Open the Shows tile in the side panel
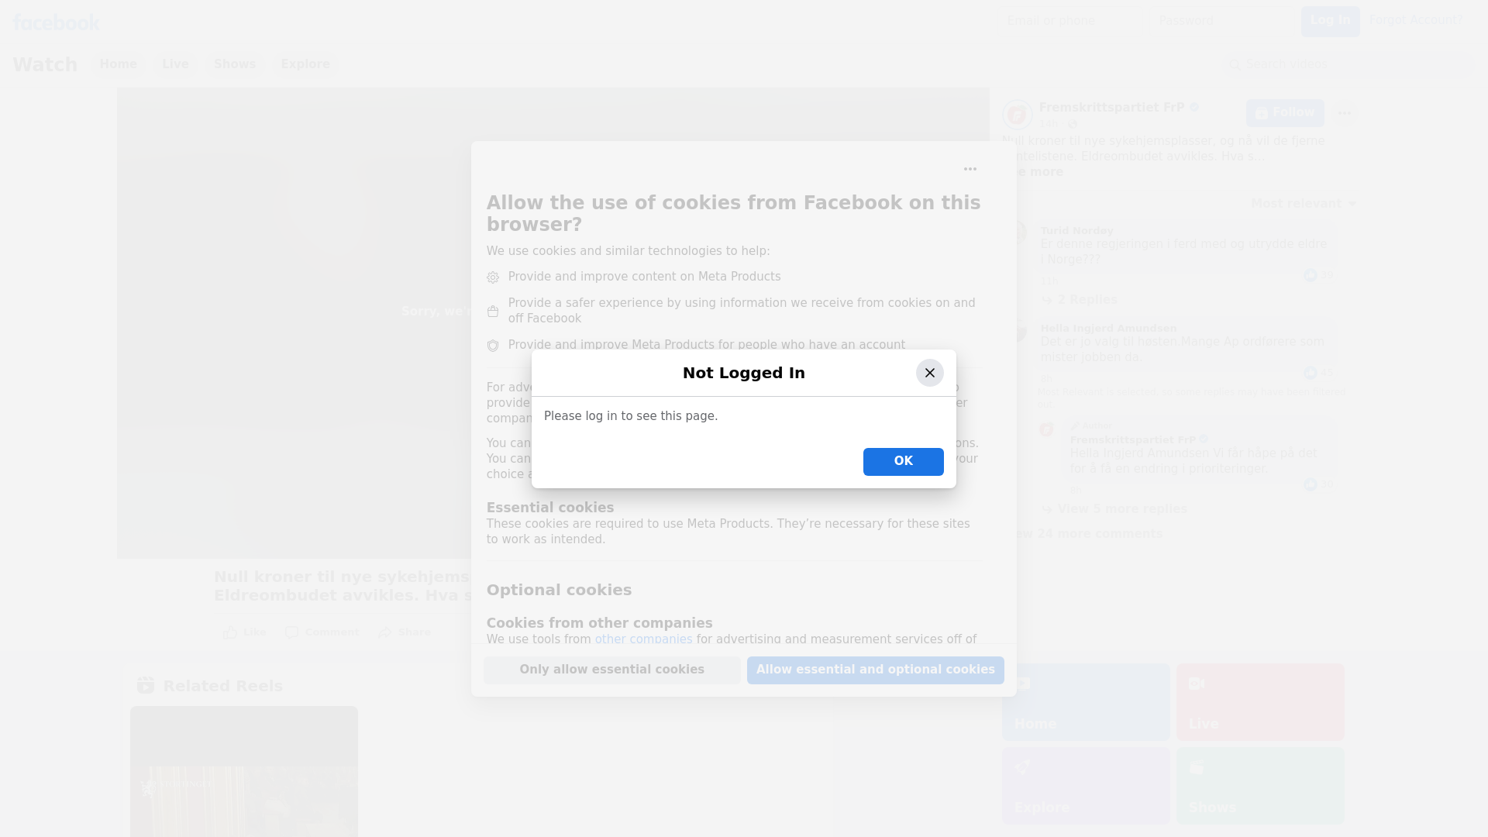The image size is (1488, 837). [1260, 785]
